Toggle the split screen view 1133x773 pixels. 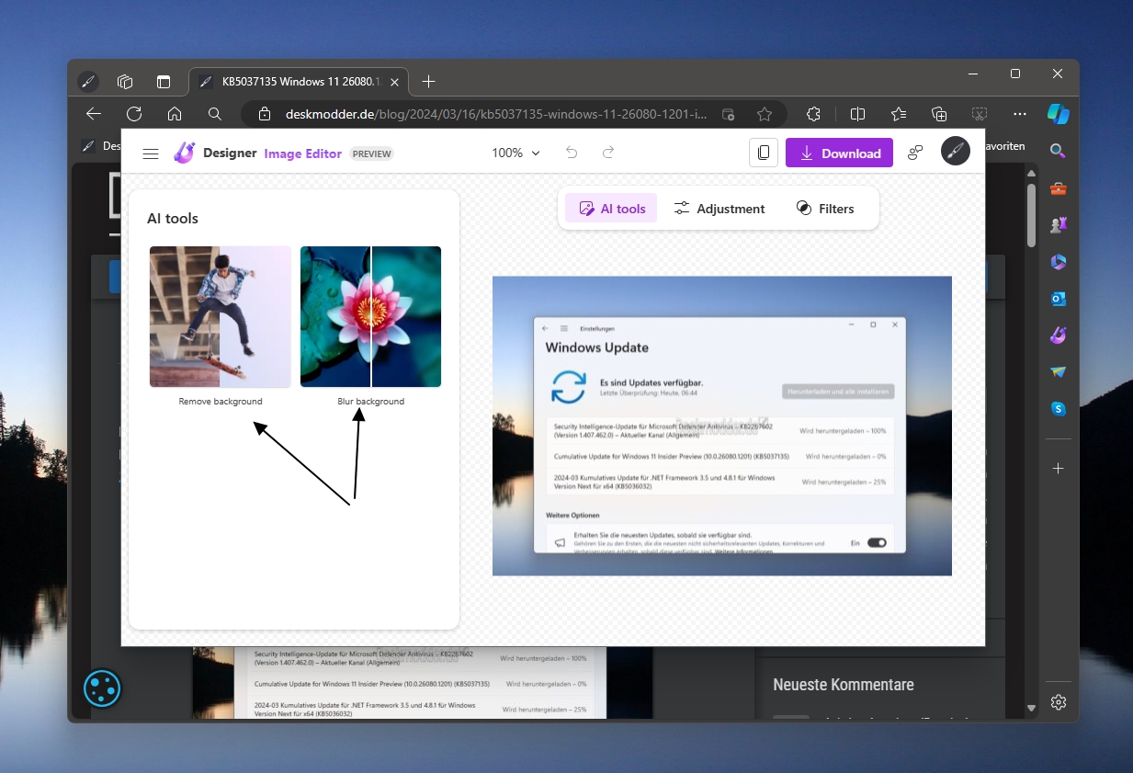(858, 114)
